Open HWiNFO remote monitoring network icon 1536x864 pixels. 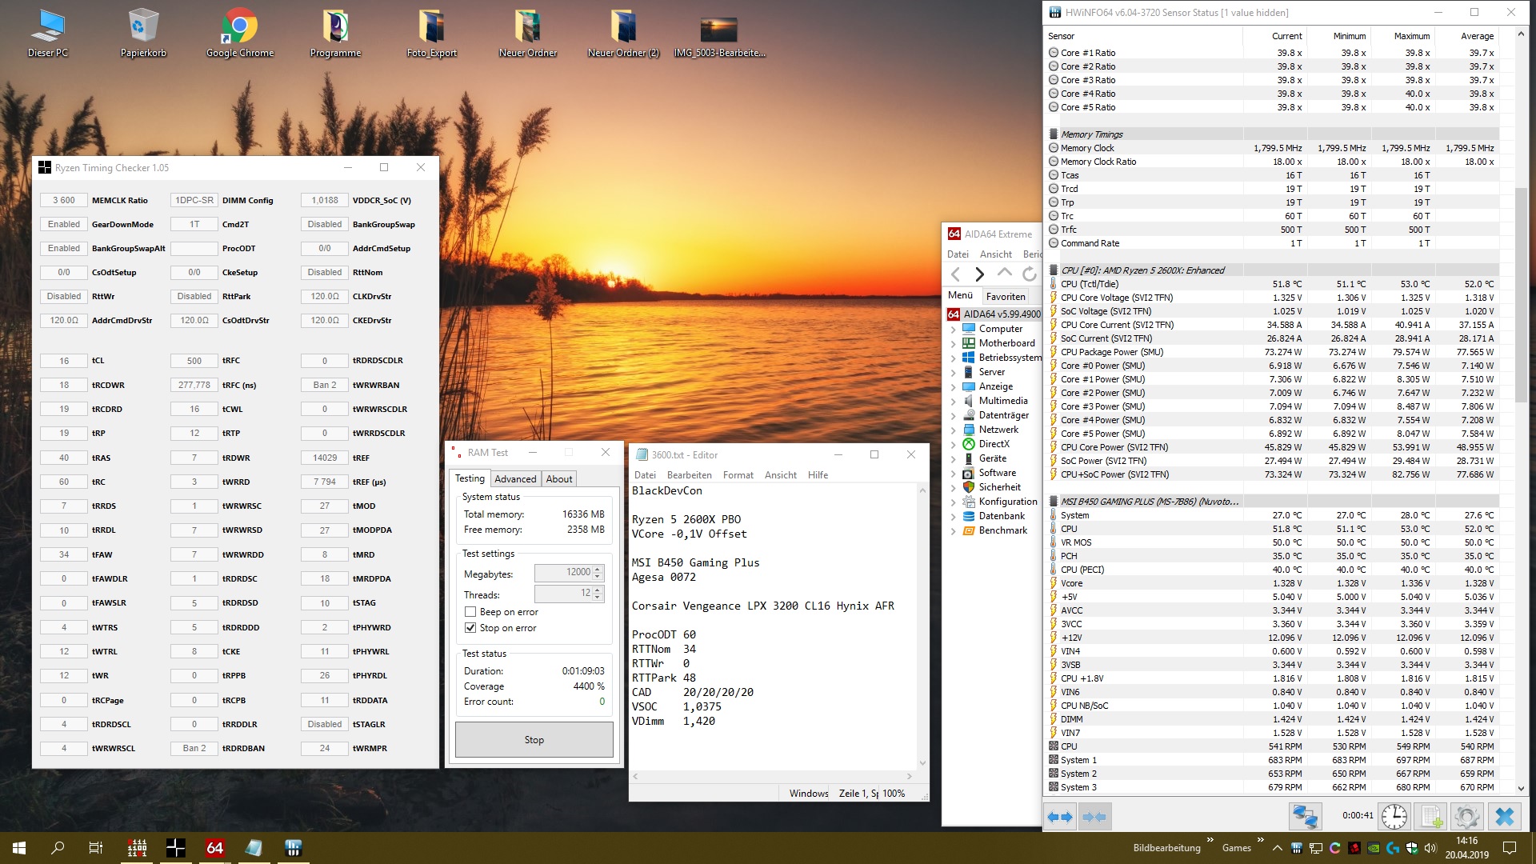(x=1305, y=817)
